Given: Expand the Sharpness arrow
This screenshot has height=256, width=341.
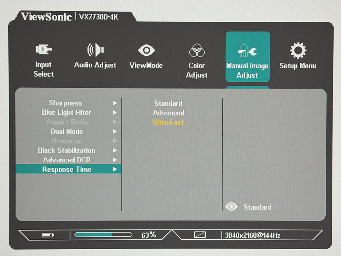Looking at the screenshot, I should (x=115, y=103).
